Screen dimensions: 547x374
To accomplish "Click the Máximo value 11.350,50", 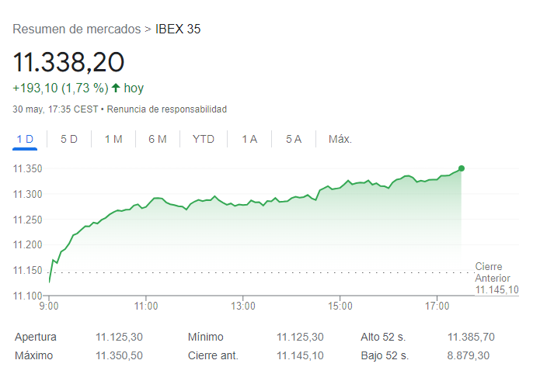I will coord(119,355).
